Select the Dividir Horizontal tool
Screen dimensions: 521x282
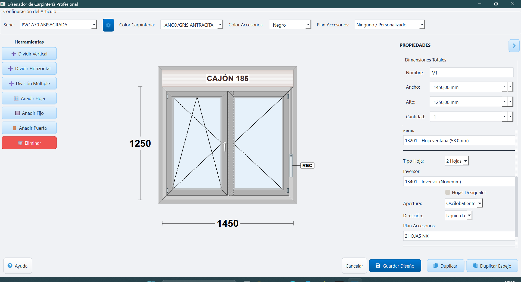point(29,69)
